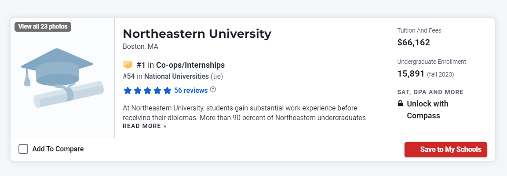
Task: Click the first blue rating star
Action: (128, 90)
